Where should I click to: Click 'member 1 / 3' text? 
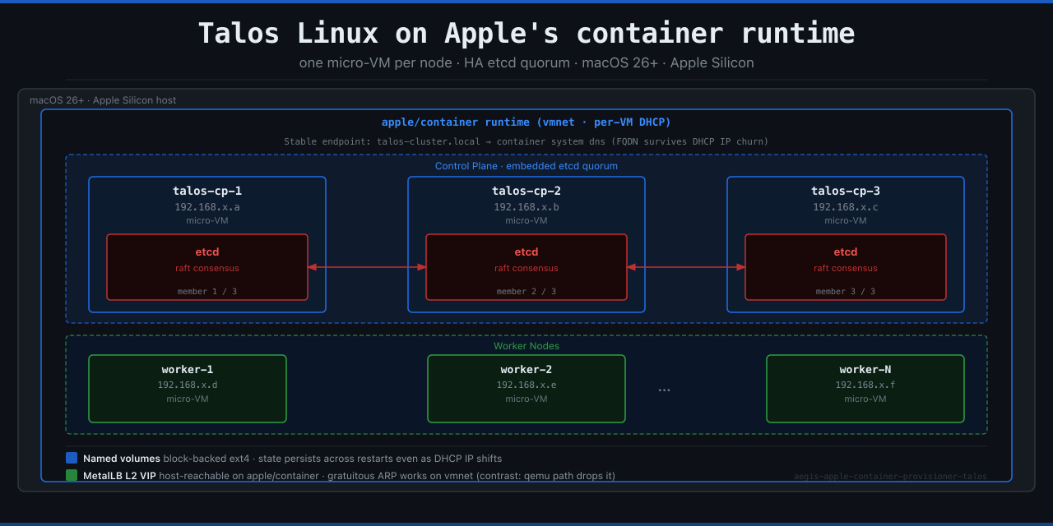[207, 292]
